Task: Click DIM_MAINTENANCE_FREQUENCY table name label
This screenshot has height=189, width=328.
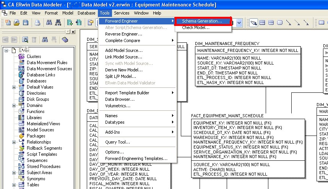Action: point(227,44)
